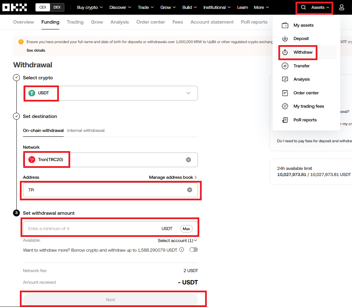Choose My assets menu entry
This screenshot has height=307, width=352.
click(306, 25)
